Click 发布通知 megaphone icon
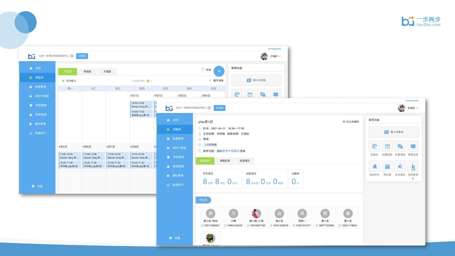 (x=400, y=166)
